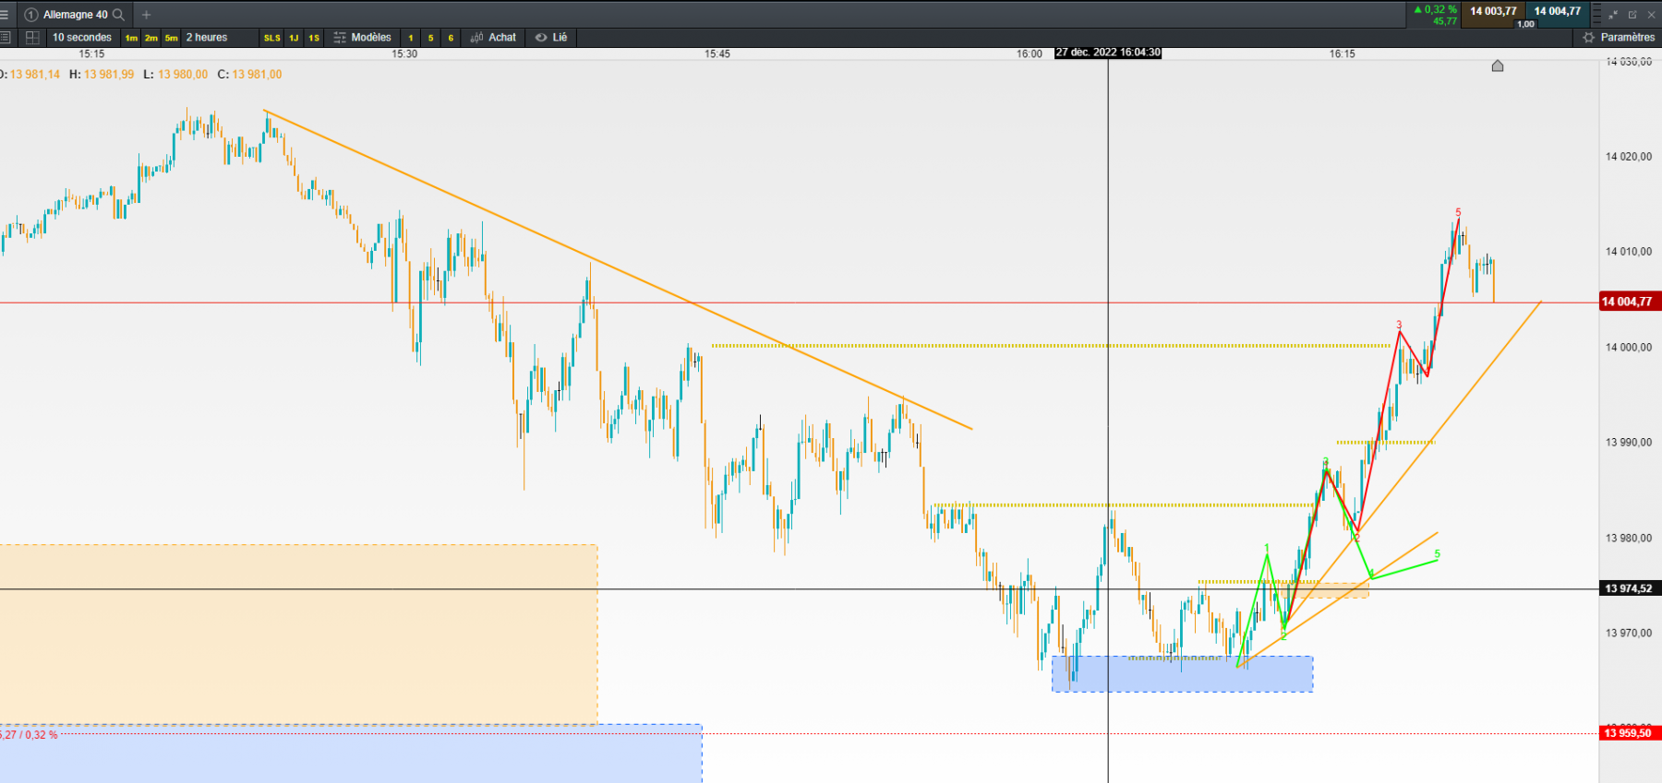Load template number 1
Image resolution: width=1662 pixels, height=783 pixels.
(x=411, y=38)
